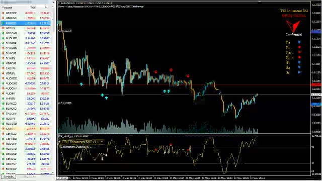Click the EURGBP bid price 0.71540
This screenshot has height=181, width=322.
(30, 43)
